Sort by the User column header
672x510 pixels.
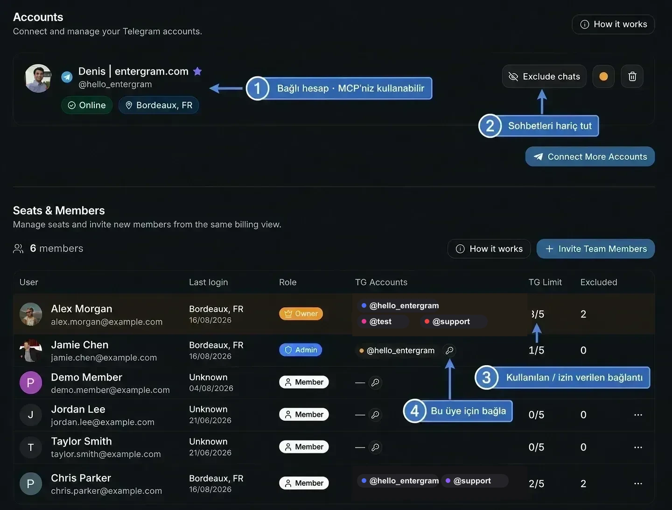(29, 282)
